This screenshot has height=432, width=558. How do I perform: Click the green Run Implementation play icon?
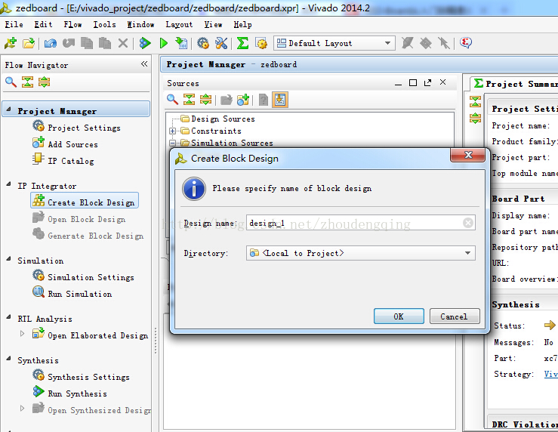(x=164, y=43)
